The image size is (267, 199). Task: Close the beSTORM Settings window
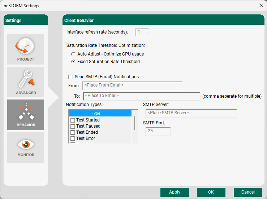[261, 5]
